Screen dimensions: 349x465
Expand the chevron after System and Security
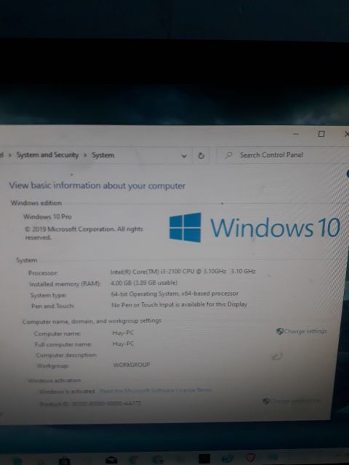(x=85, y=155)
